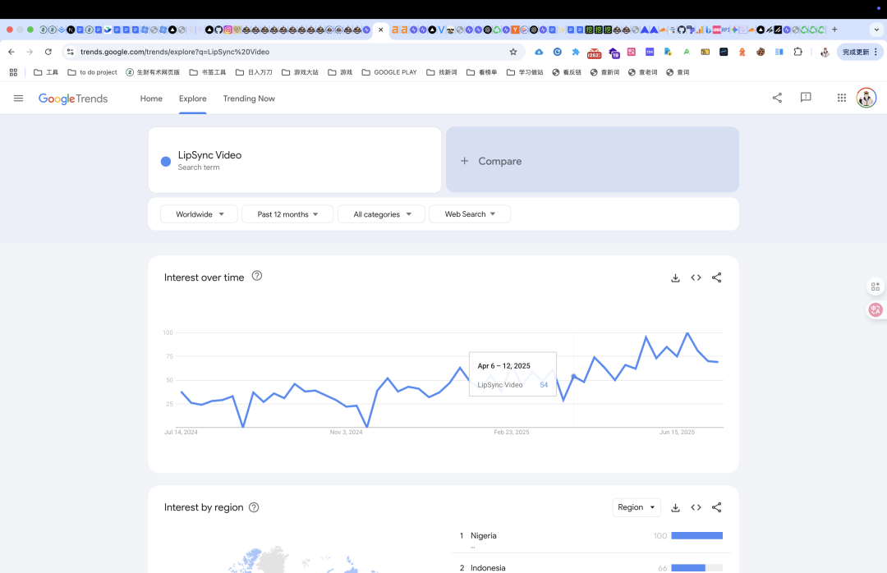Open the GOOGLE PLAY bookmark folder
Viewport: 887px width, 573px height.
389,72
